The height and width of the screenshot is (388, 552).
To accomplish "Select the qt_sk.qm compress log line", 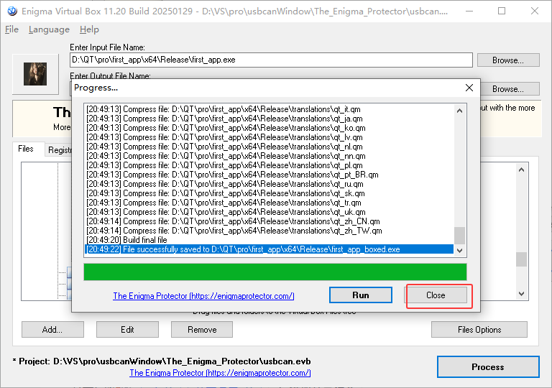I will (270, 193).
